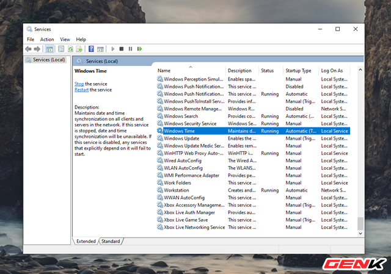Select Wired AutoConfig service name
The height and width of the screenshot is (274, 391).
[x=183, y=160]
